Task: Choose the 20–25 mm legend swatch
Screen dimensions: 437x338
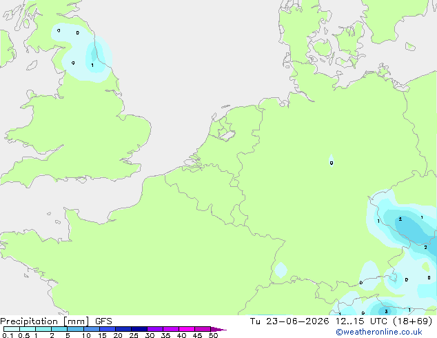Action: pyautogui.click(x=123, y=329)
